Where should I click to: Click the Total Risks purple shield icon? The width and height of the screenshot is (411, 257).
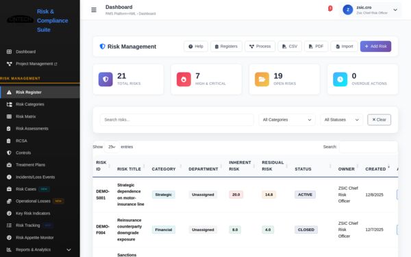[105, 79]
